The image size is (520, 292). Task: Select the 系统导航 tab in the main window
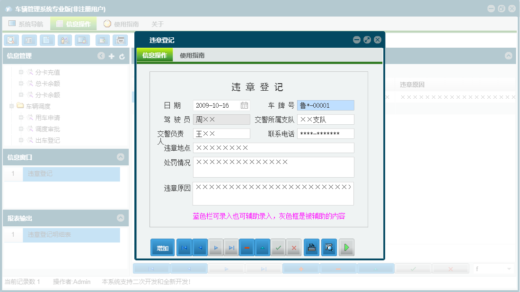25,24
